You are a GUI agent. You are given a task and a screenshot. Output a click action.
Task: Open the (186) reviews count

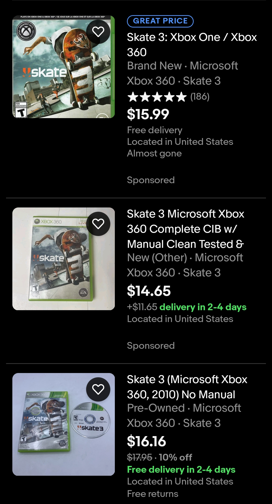(200, 97)
